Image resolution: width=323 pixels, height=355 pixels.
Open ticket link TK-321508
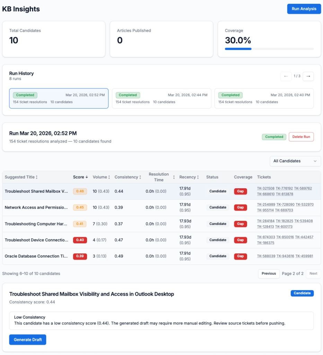click(265, 189)
